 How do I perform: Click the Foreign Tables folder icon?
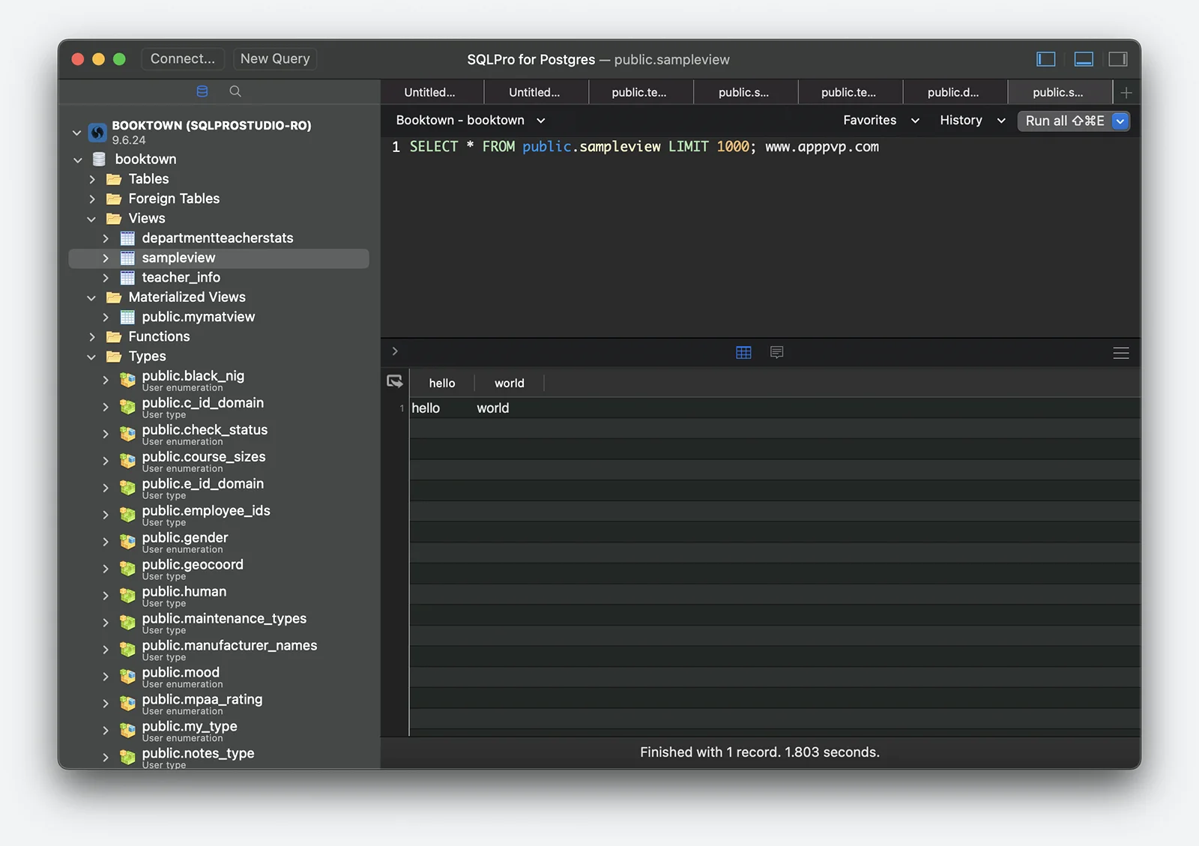pos(114,199)
